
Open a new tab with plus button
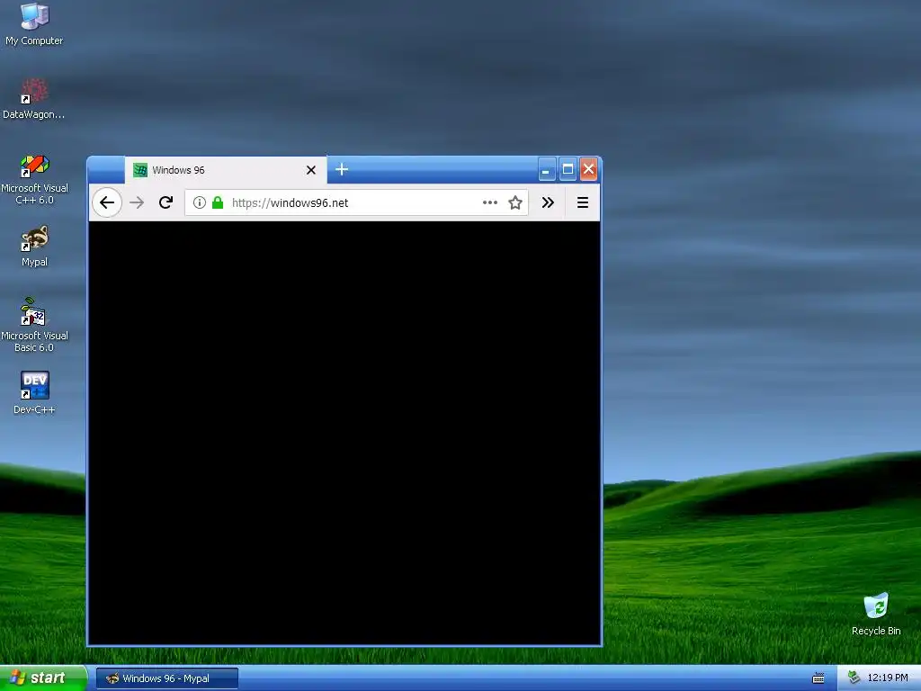pos(342,170)
